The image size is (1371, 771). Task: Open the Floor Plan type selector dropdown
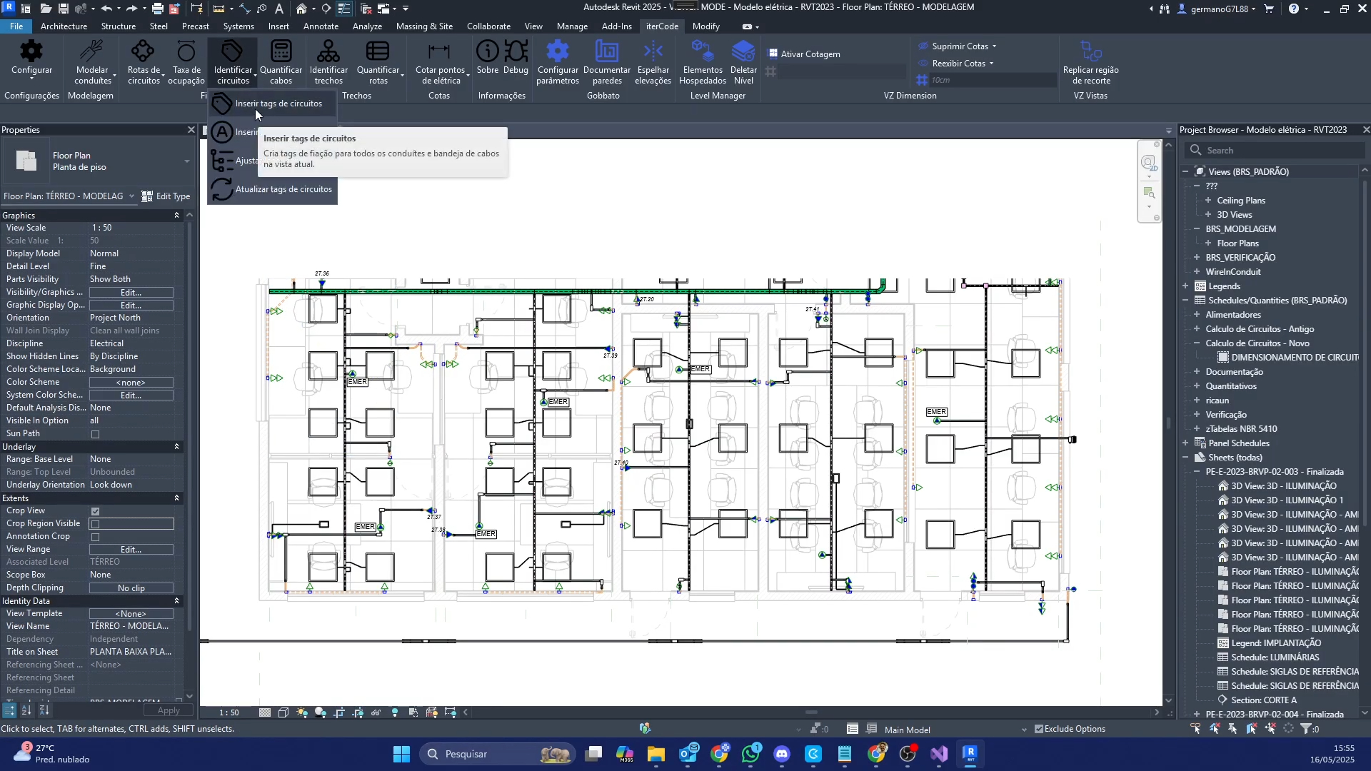tap(186, 161)
